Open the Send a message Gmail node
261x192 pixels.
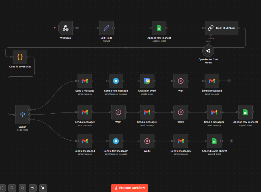coord(85,81)
